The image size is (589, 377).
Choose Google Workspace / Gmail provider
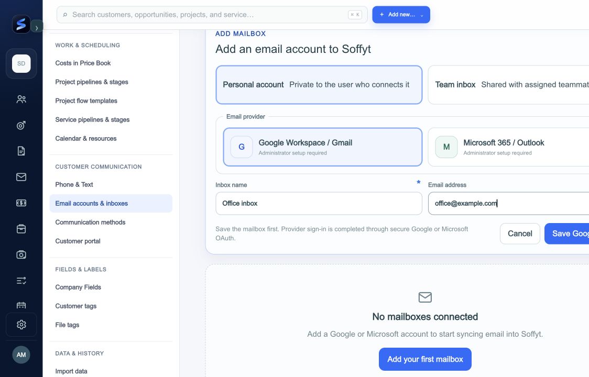[323, 147]
